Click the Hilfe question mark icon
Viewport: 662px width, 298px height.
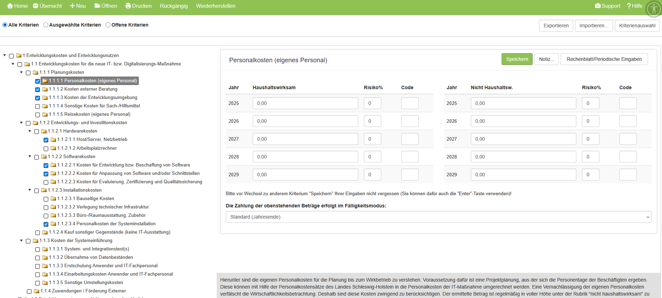629,6
